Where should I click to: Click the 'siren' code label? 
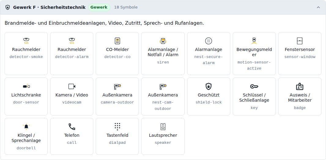point(163,62)
